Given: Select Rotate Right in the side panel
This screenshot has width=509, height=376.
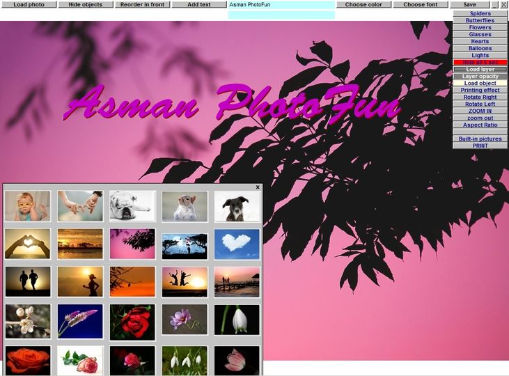Looking at the screenshot, I should pos(480,97).
